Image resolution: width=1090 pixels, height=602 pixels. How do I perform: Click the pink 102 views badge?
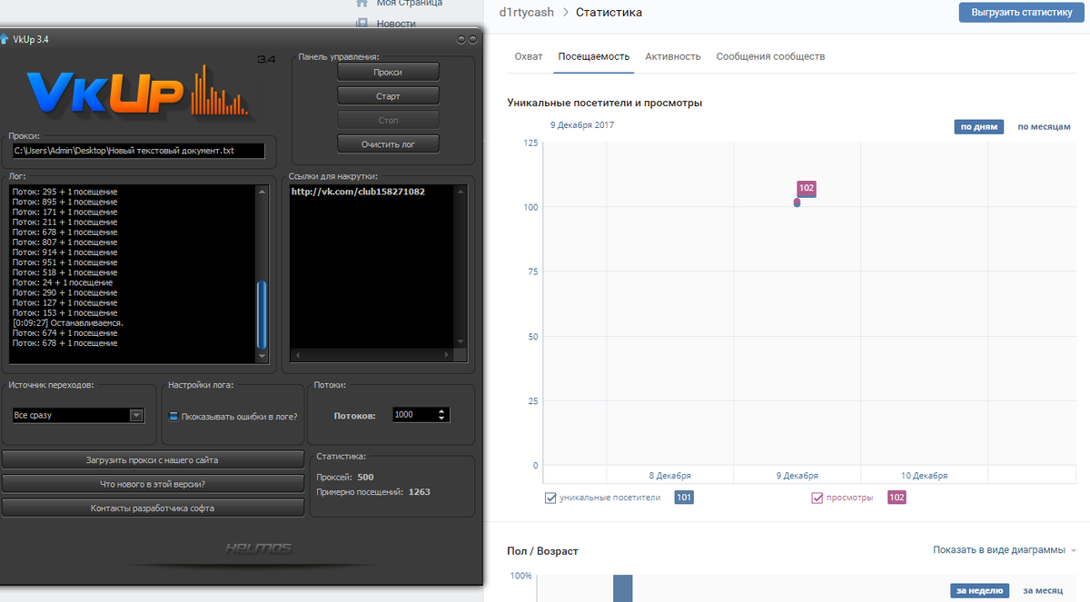click(897, 498)
